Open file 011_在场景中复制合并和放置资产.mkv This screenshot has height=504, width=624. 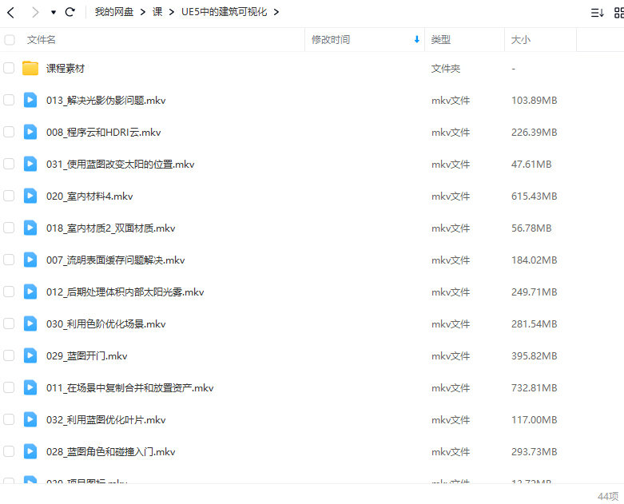coord(129,388)
